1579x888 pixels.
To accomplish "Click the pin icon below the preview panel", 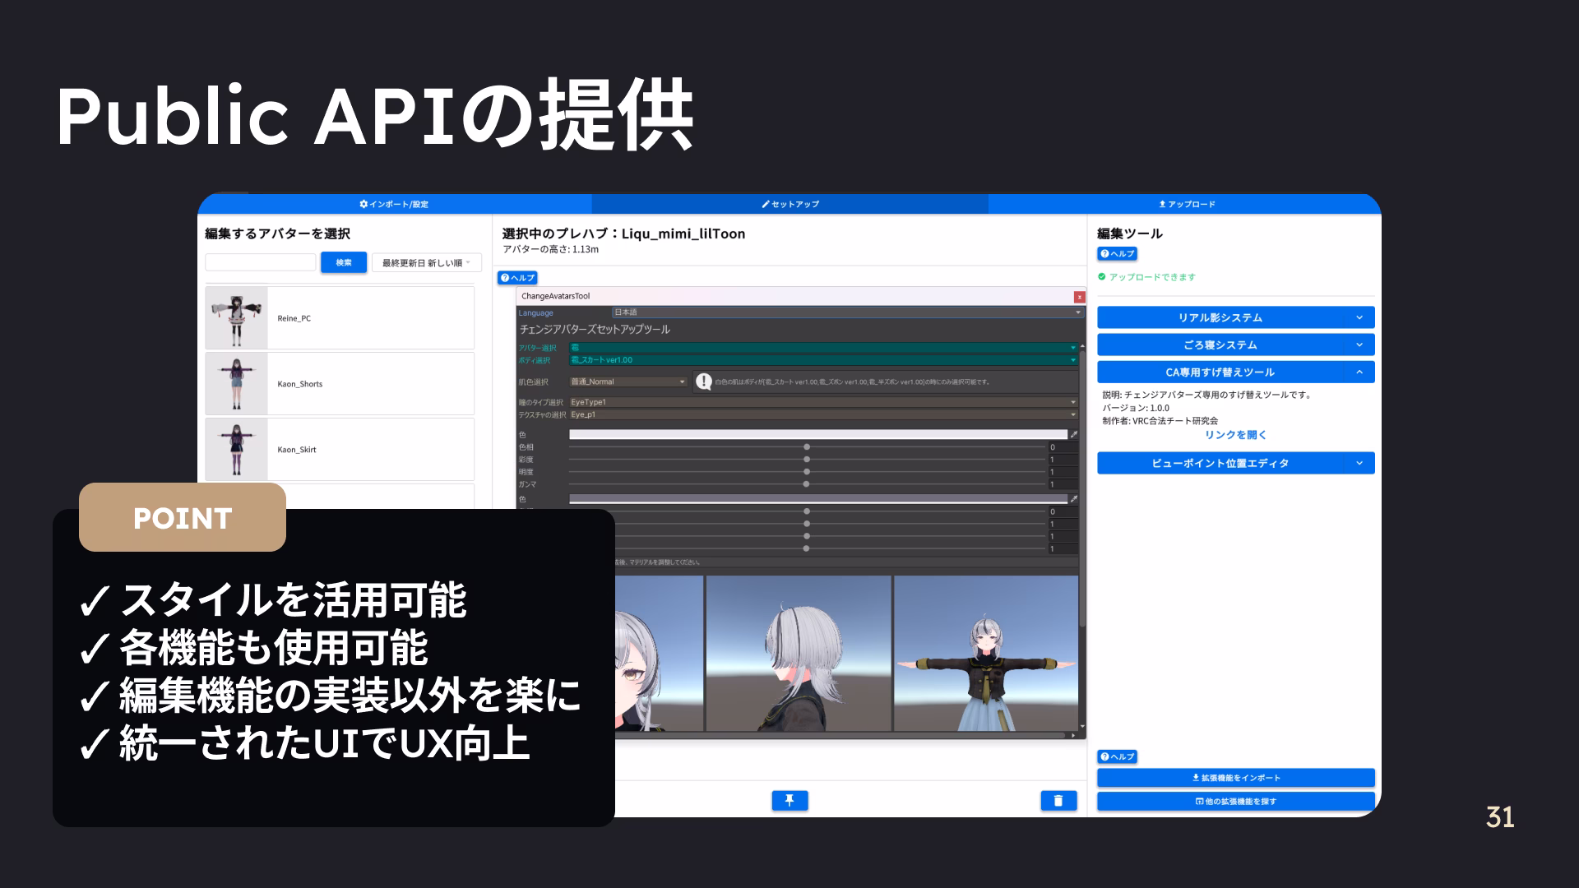I will [789, 800].
